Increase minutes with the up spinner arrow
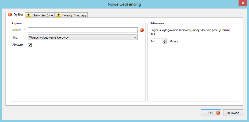The width and height of the screenshot is (249, 122). tap(165, 40)
